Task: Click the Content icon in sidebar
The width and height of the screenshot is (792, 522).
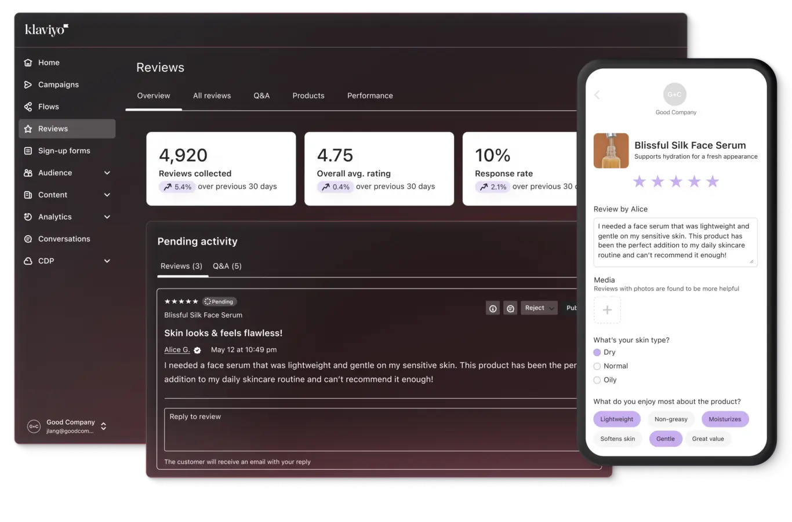Action: point(28,195)
